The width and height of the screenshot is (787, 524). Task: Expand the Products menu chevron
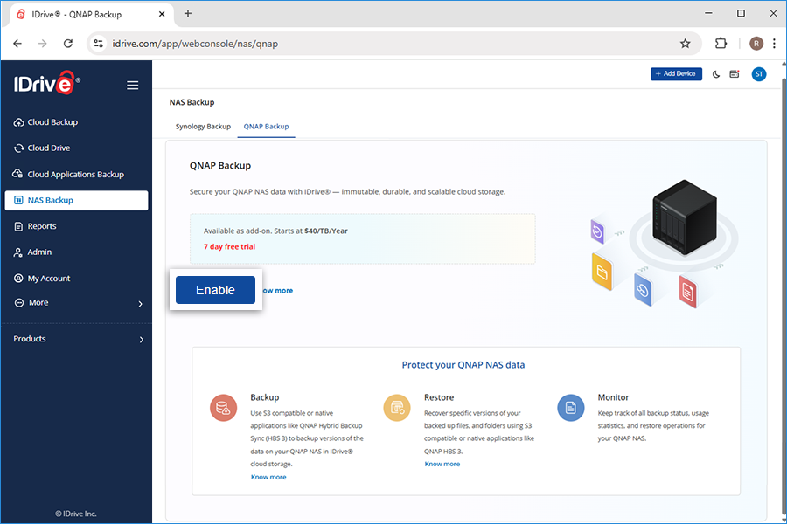[142, 340]
